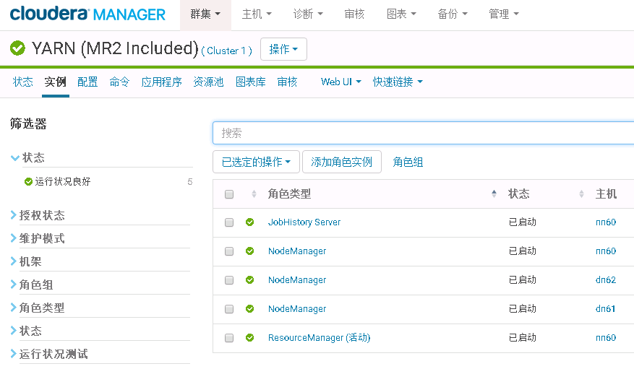Open the 快速链接 dropdown
Viewport: 634px width, 369px height.
point(398,82)
